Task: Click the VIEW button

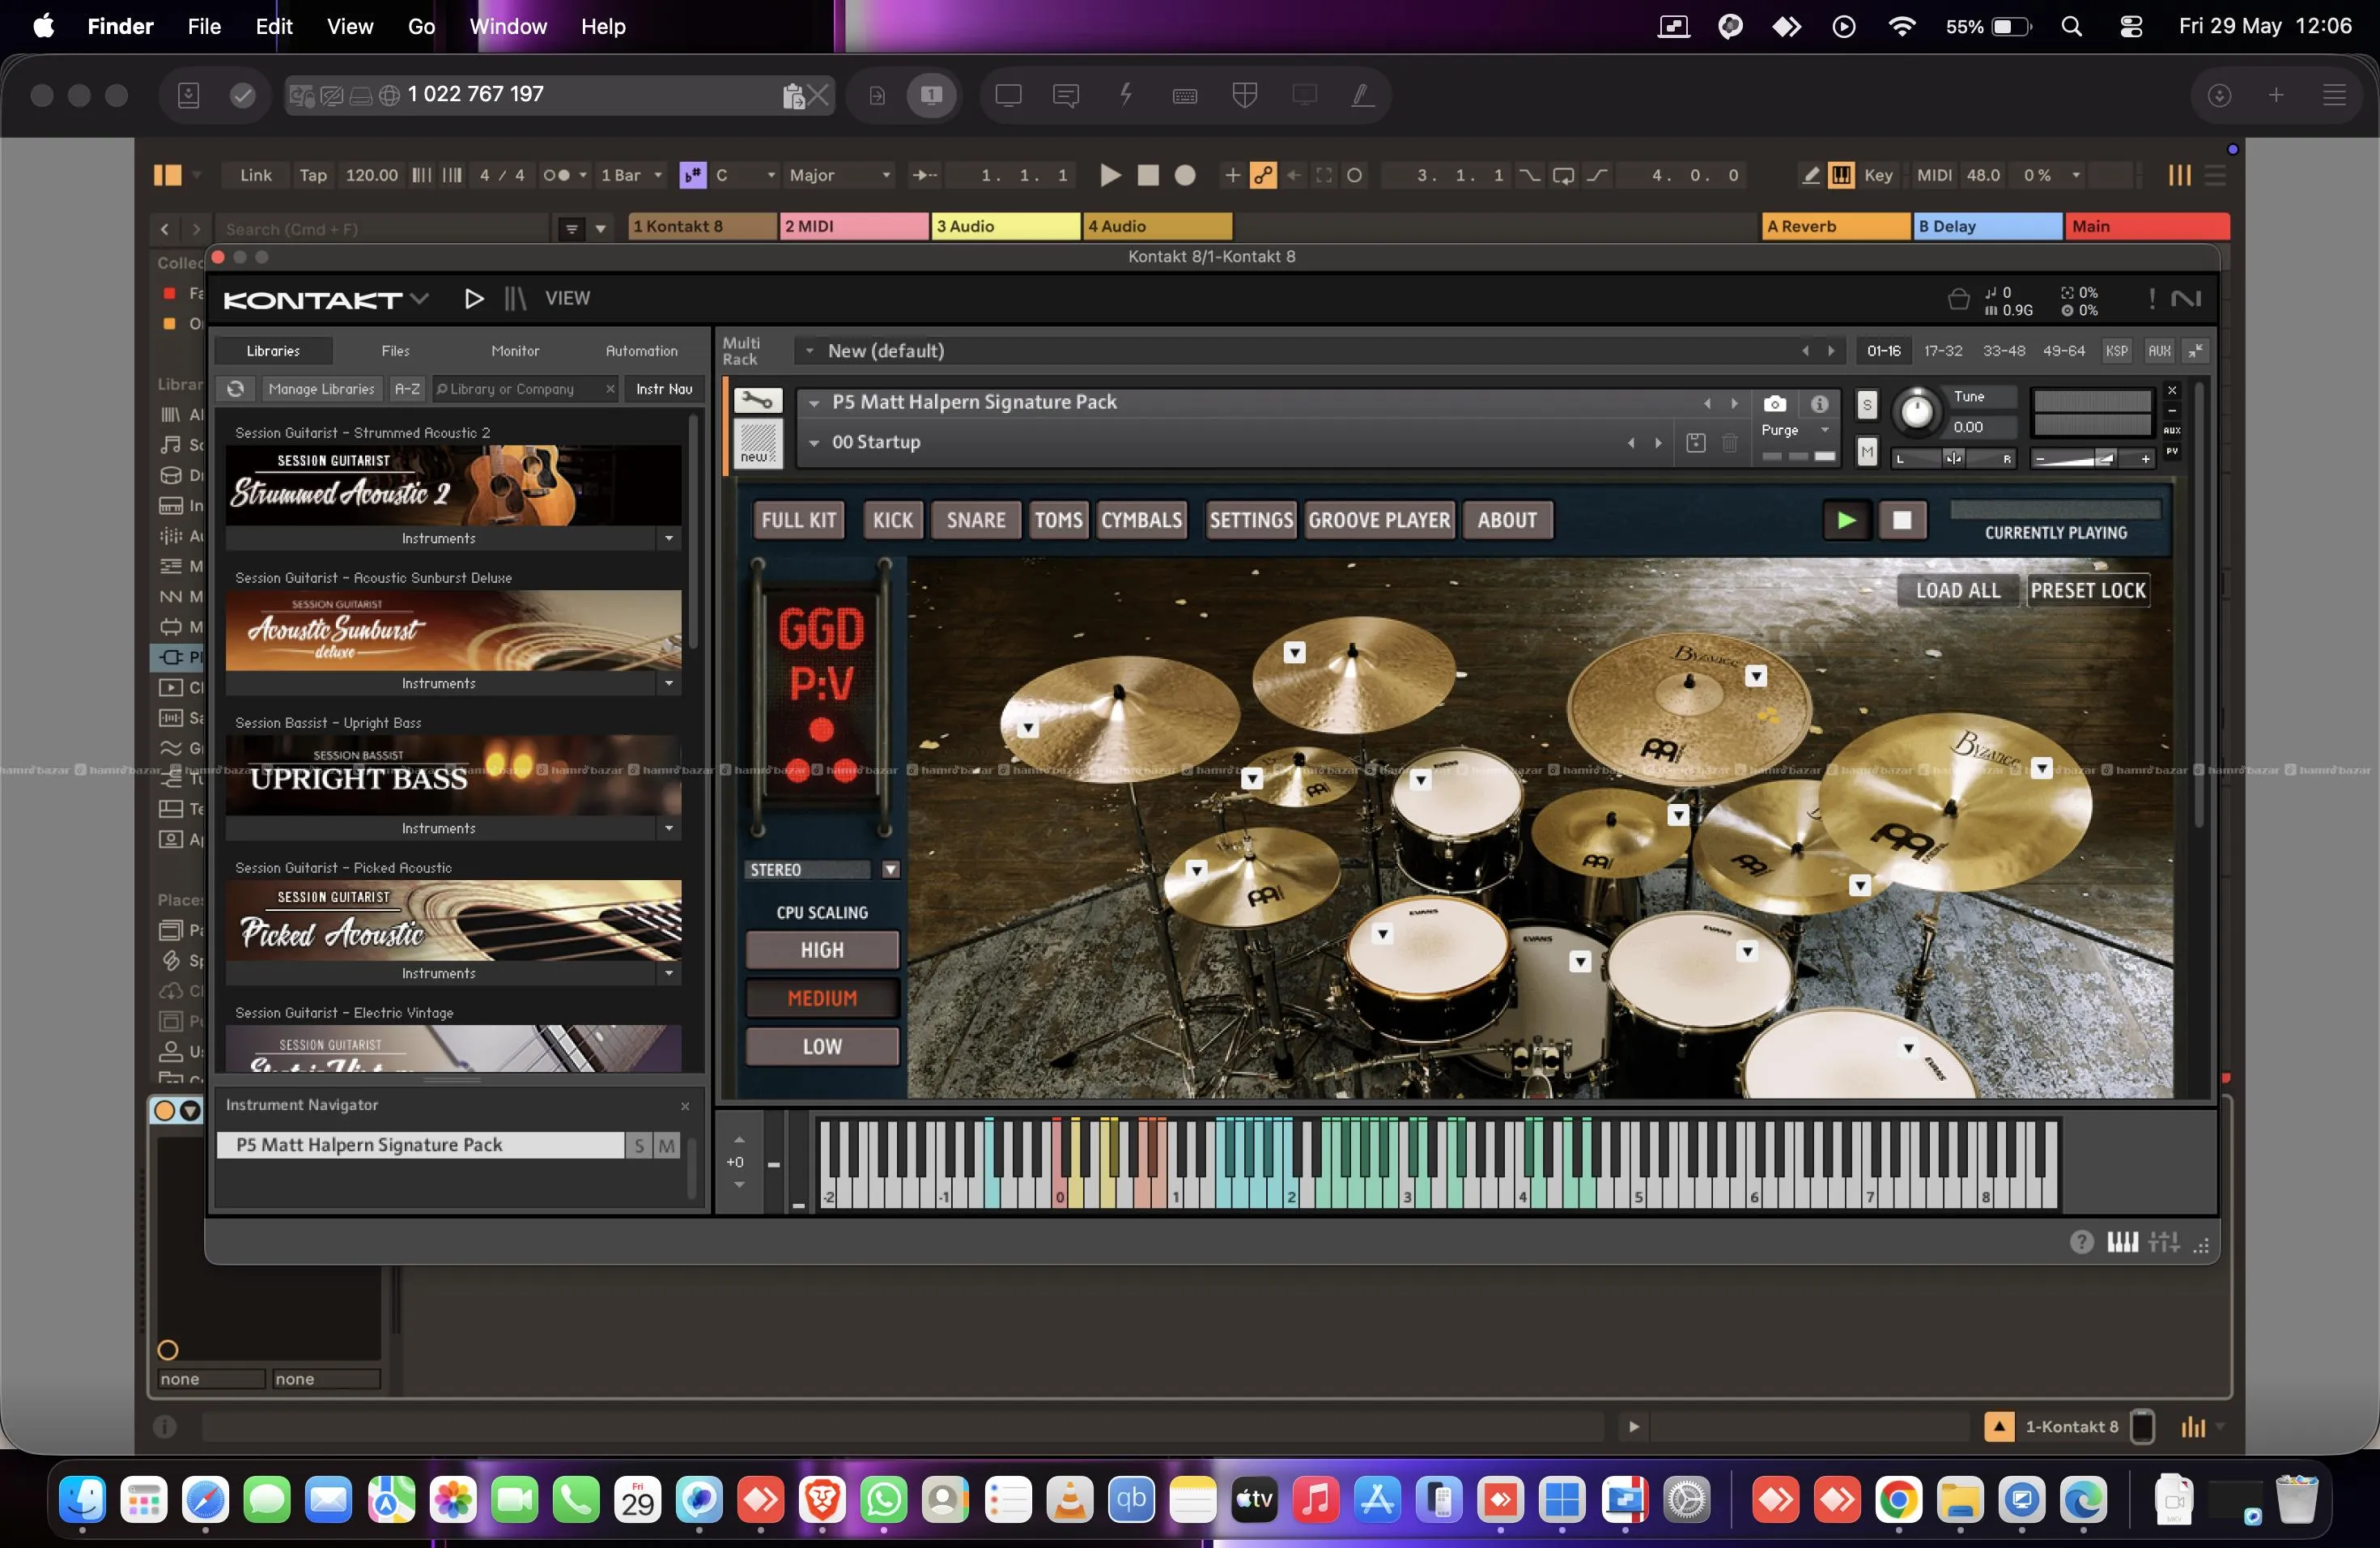Action: click(x=567, y=298)
